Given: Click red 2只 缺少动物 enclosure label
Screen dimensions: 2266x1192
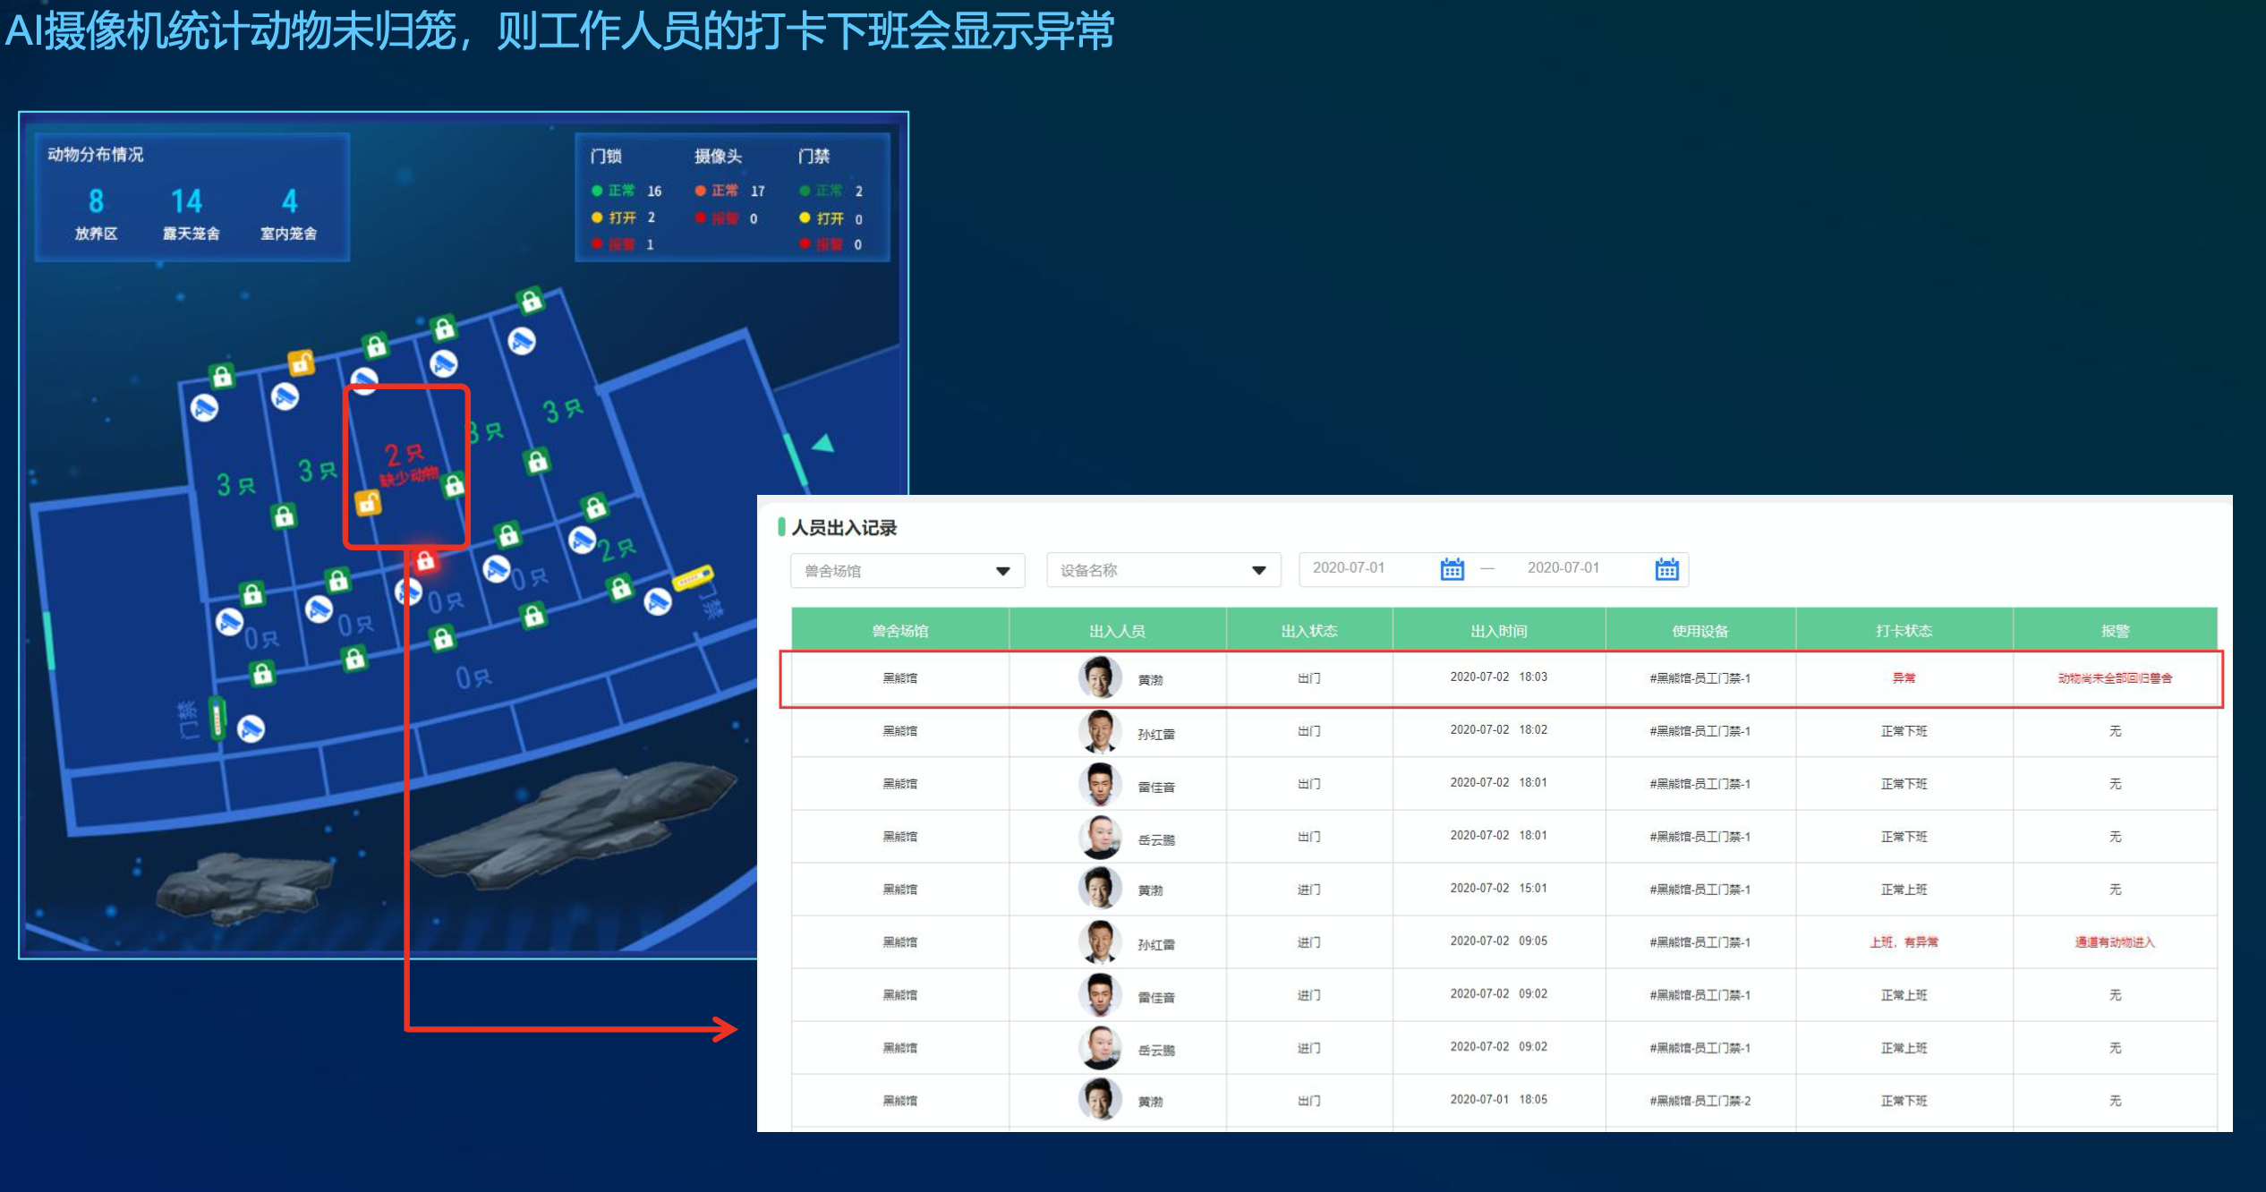Looking at the screenshot, I should 407,464.
